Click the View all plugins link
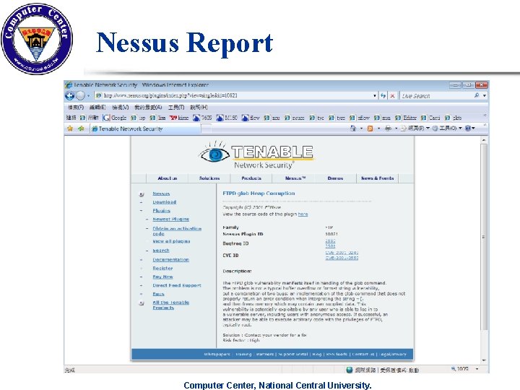 [171, 241]
